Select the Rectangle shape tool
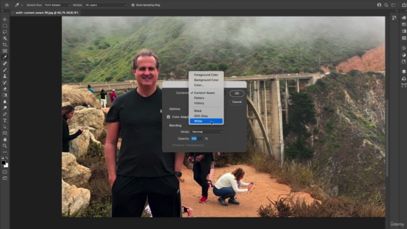This screenshot has height=229, width=407. click(4, 133)
